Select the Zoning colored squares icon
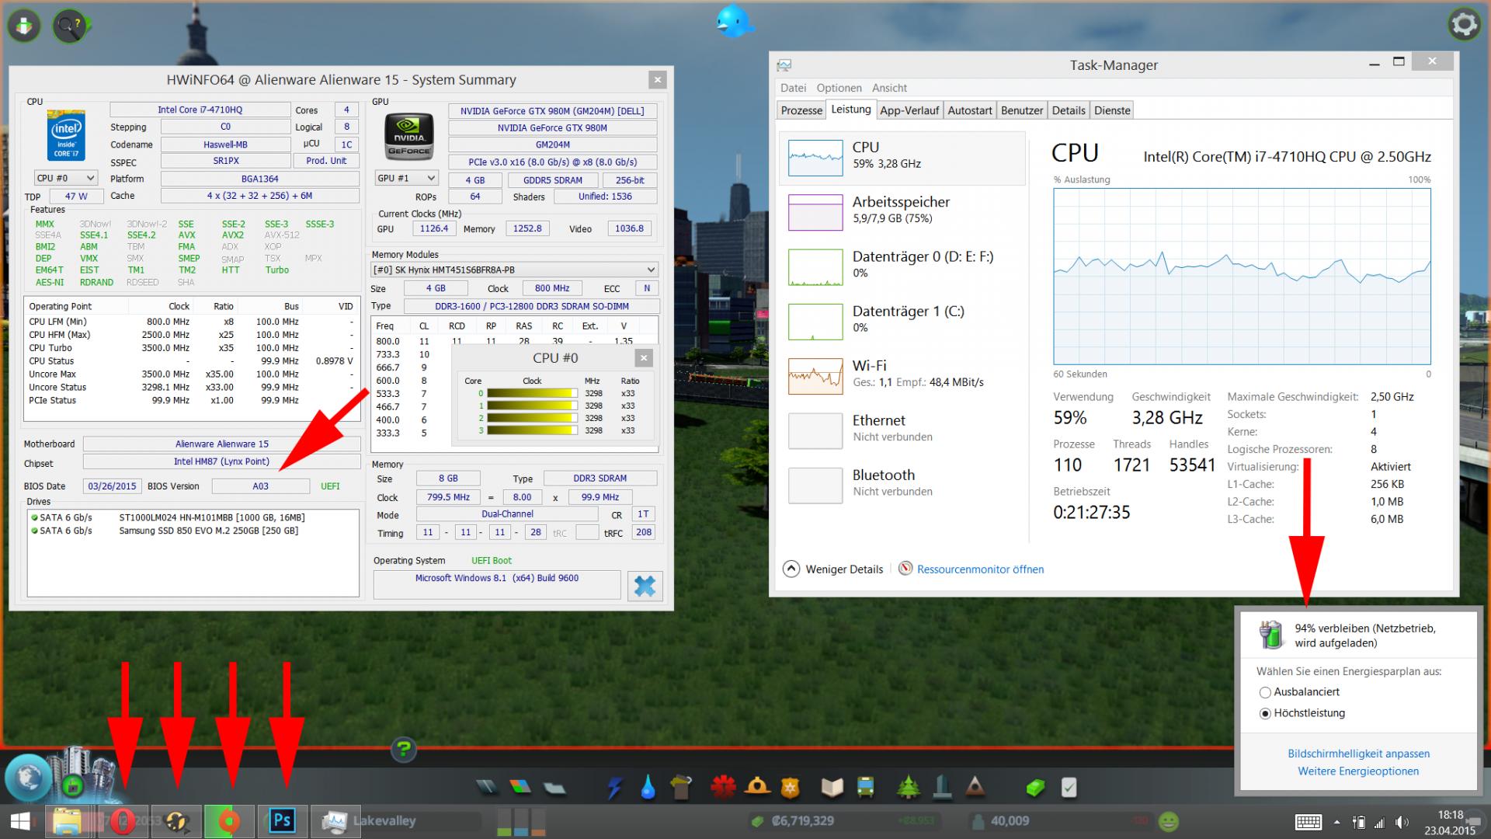The height and width of the screenshot is (839, 1491). (520, 788)
